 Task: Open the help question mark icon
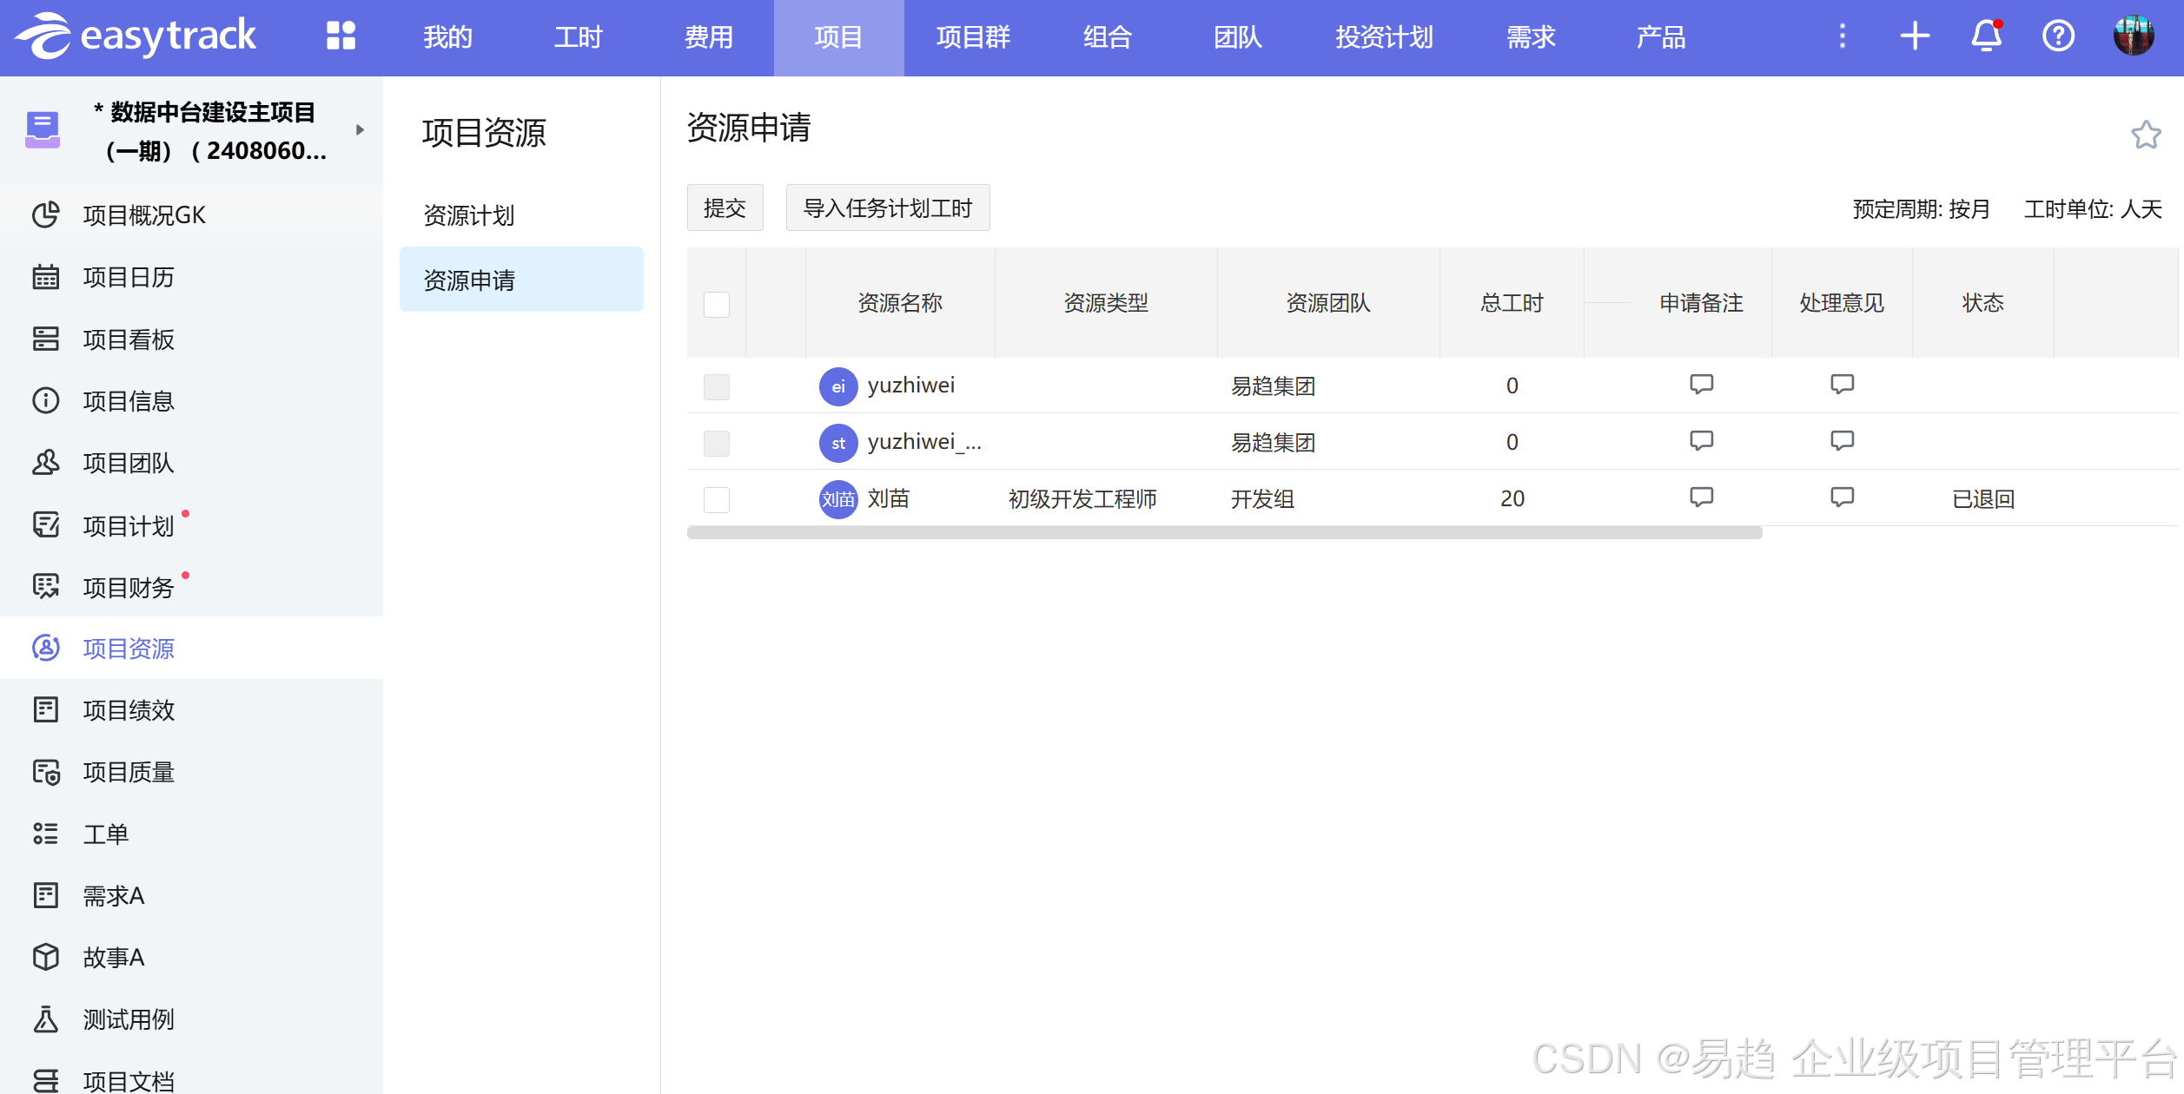click(x=2058, y=36)
